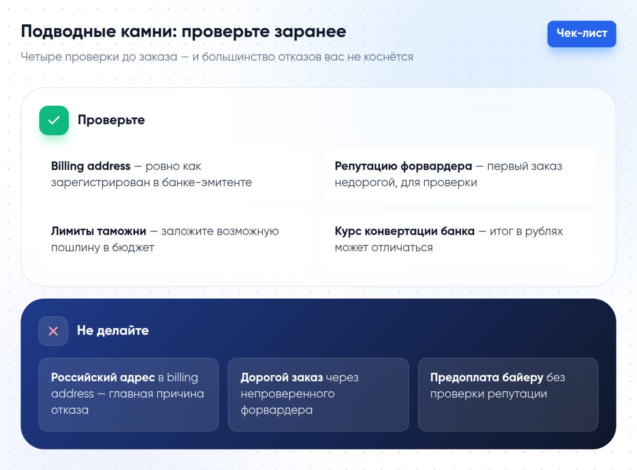Screen dimensions: 637x470
Task: Click the pink cross icon beside Не делайте
Action: (53, 331)
